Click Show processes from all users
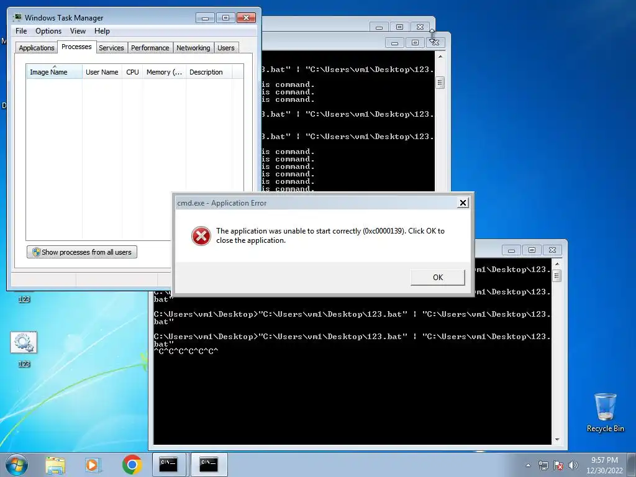The width and height of the screenshot is (636, 477). (x=82, y=252)
